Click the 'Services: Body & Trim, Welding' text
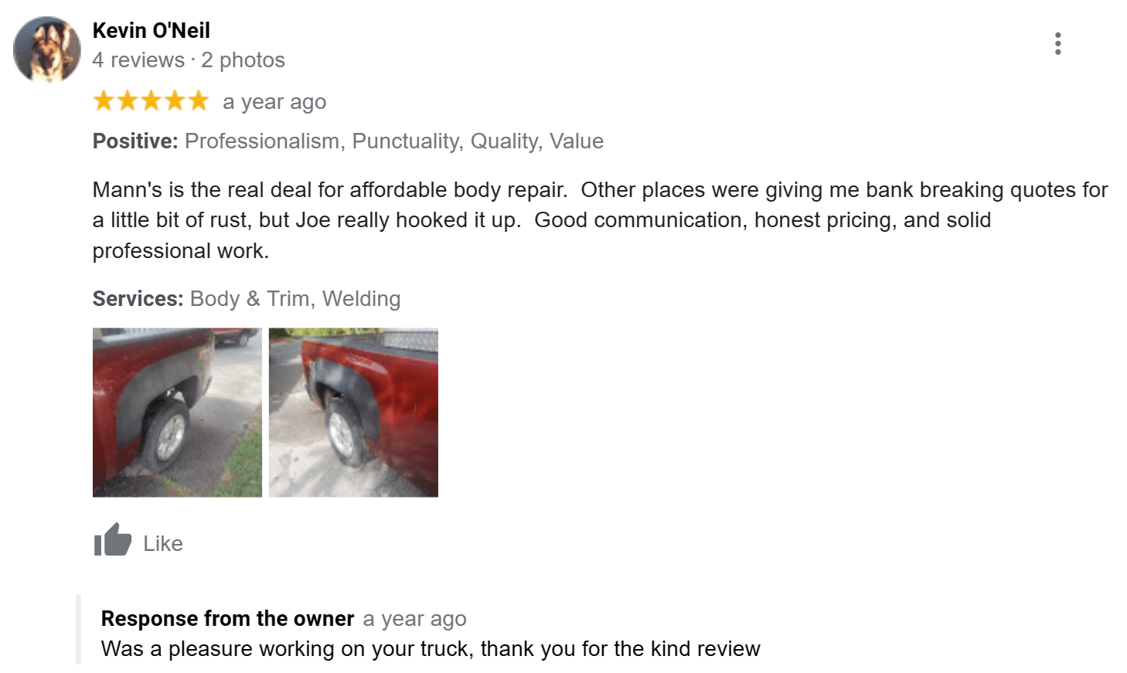Image resolution: width=1127 pixels, height=673 pixels. coord(246,298)
